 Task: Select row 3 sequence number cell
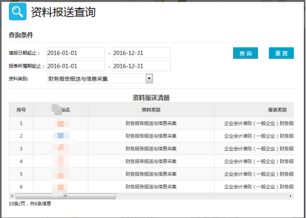(21, 149)
